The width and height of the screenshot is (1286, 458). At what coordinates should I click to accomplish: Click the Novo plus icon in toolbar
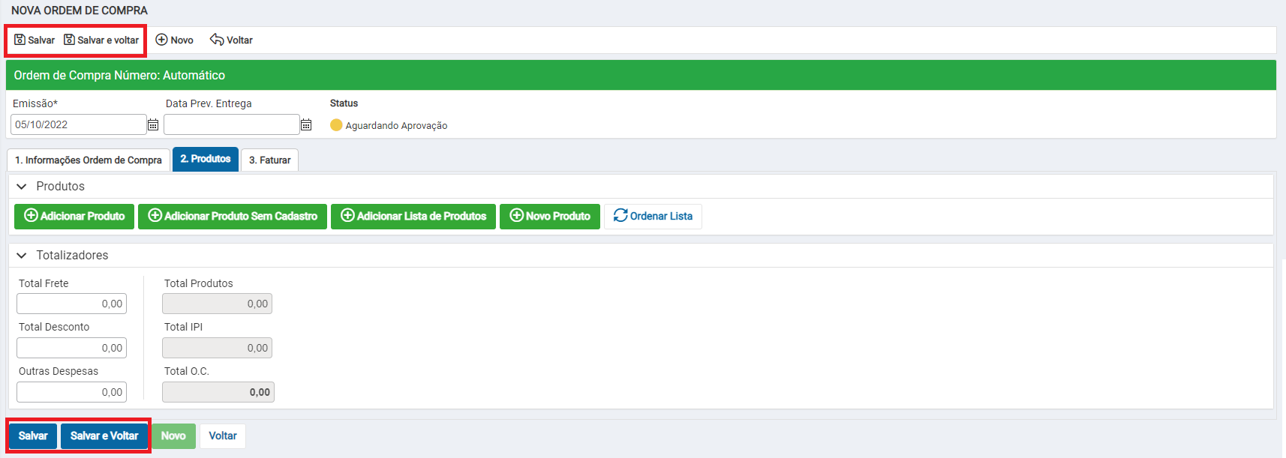pyautogui.click(x=161, y=40)
